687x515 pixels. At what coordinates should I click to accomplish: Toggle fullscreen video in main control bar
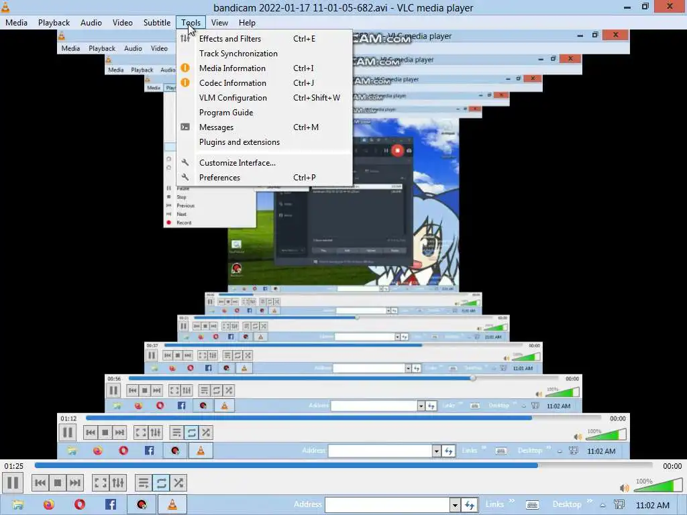point(101,483)
